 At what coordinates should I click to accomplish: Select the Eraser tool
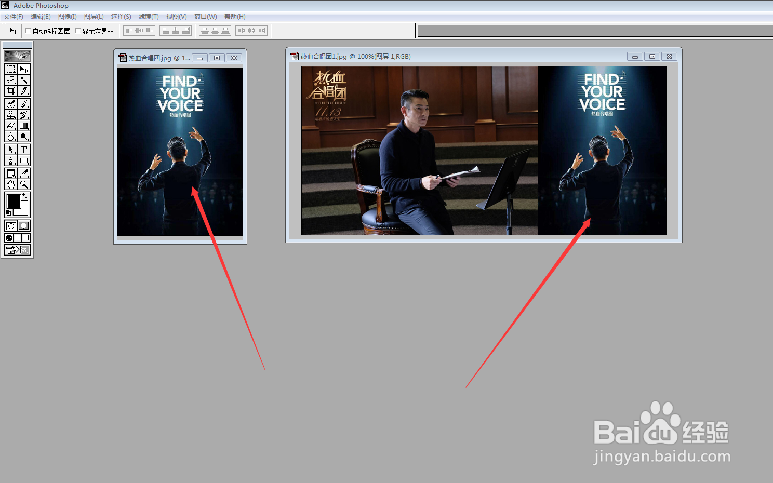coord(11,126)
